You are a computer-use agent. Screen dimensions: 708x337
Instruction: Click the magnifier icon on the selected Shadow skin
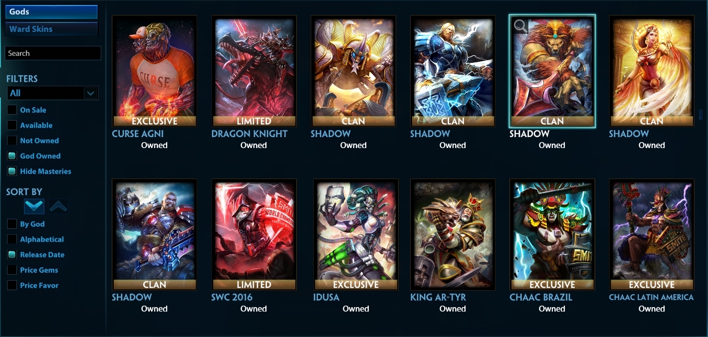coord(520,26)
